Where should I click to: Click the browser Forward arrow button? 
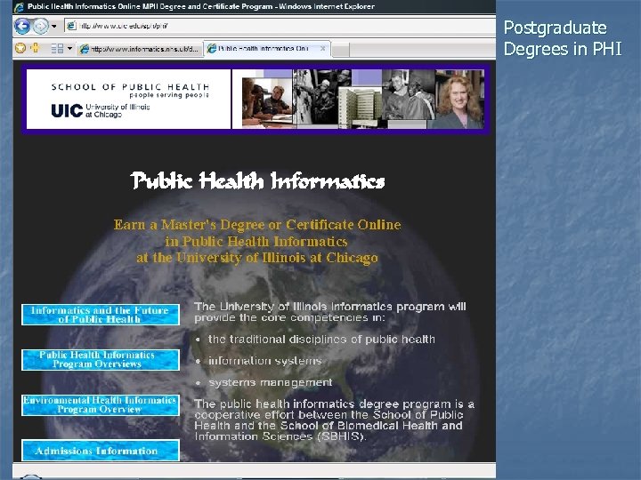(40, 27)
